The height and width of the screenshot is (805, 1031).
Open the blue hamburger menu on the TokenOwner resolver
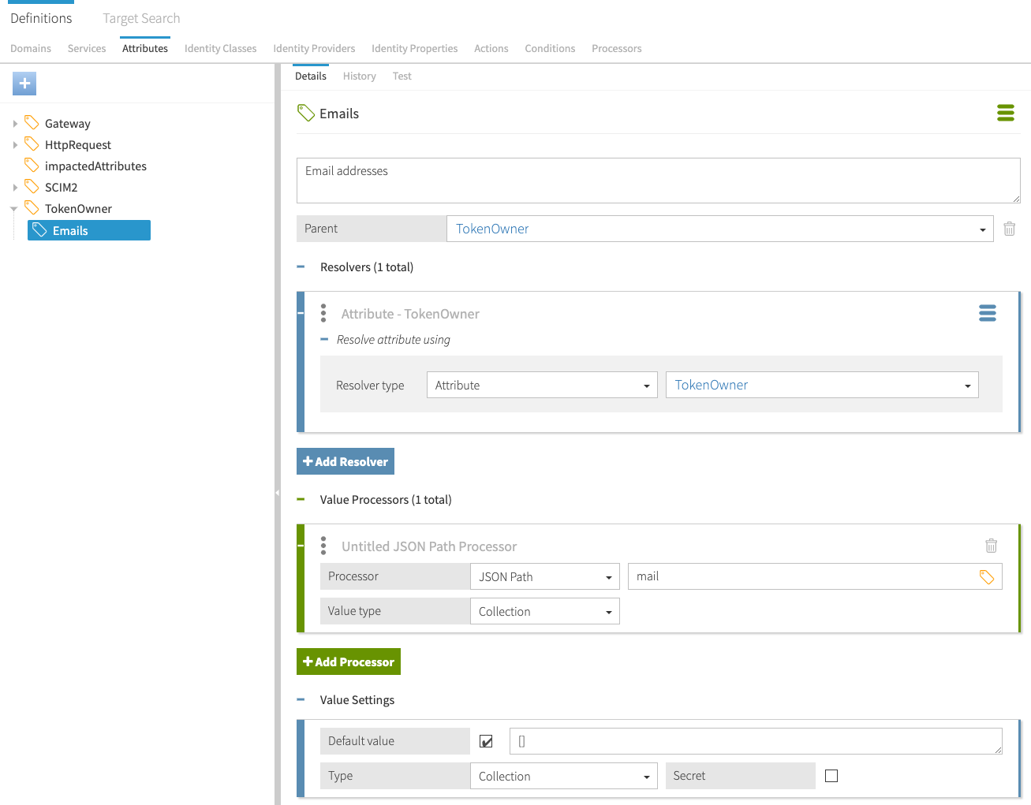click(x=987, y=313)
